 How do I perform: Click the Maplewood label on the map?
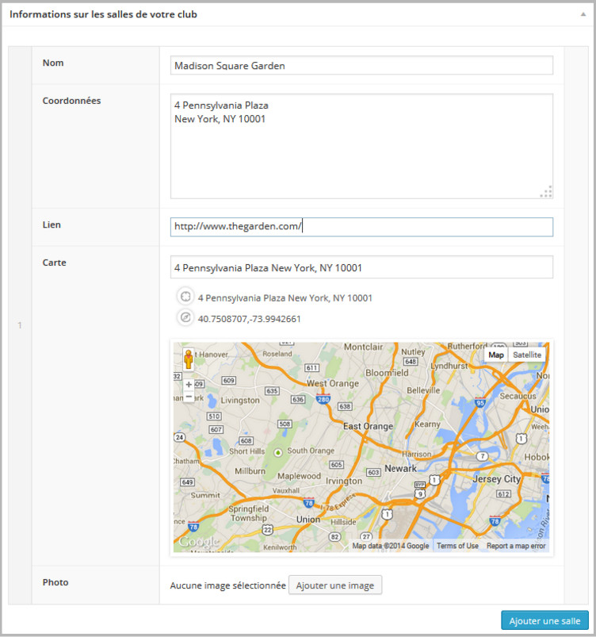[300, 476]
